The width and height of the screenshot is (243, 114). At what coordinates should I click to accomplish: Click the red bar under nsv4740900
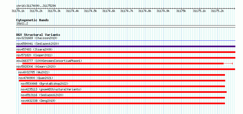coord(122,81)
